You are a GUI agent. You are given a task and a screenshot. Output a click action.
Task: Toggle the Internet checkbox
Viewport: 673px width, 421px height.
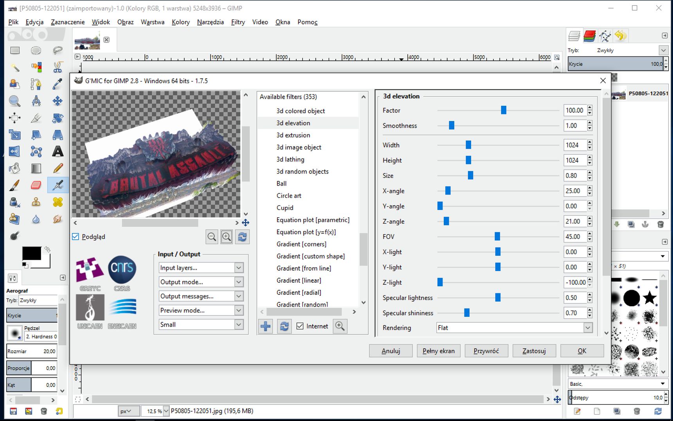[x=300, y=326]
